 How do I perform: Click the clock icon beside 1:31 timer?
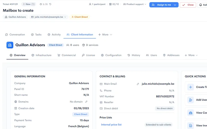(41, 4)
